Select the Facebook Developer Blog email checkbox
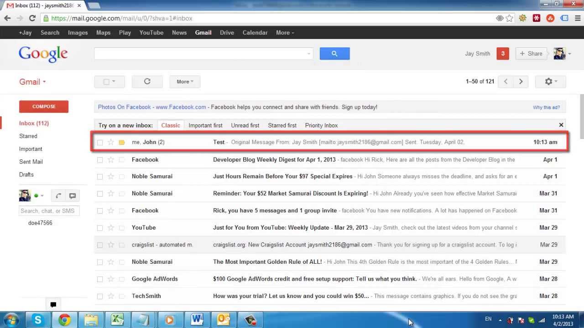Screen dimensions: 584x328 (100, 160)
